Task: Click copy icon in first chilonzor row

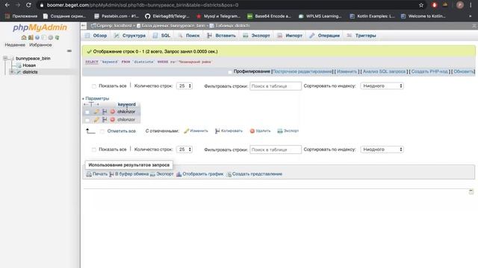Action: (x=105, y=112)
